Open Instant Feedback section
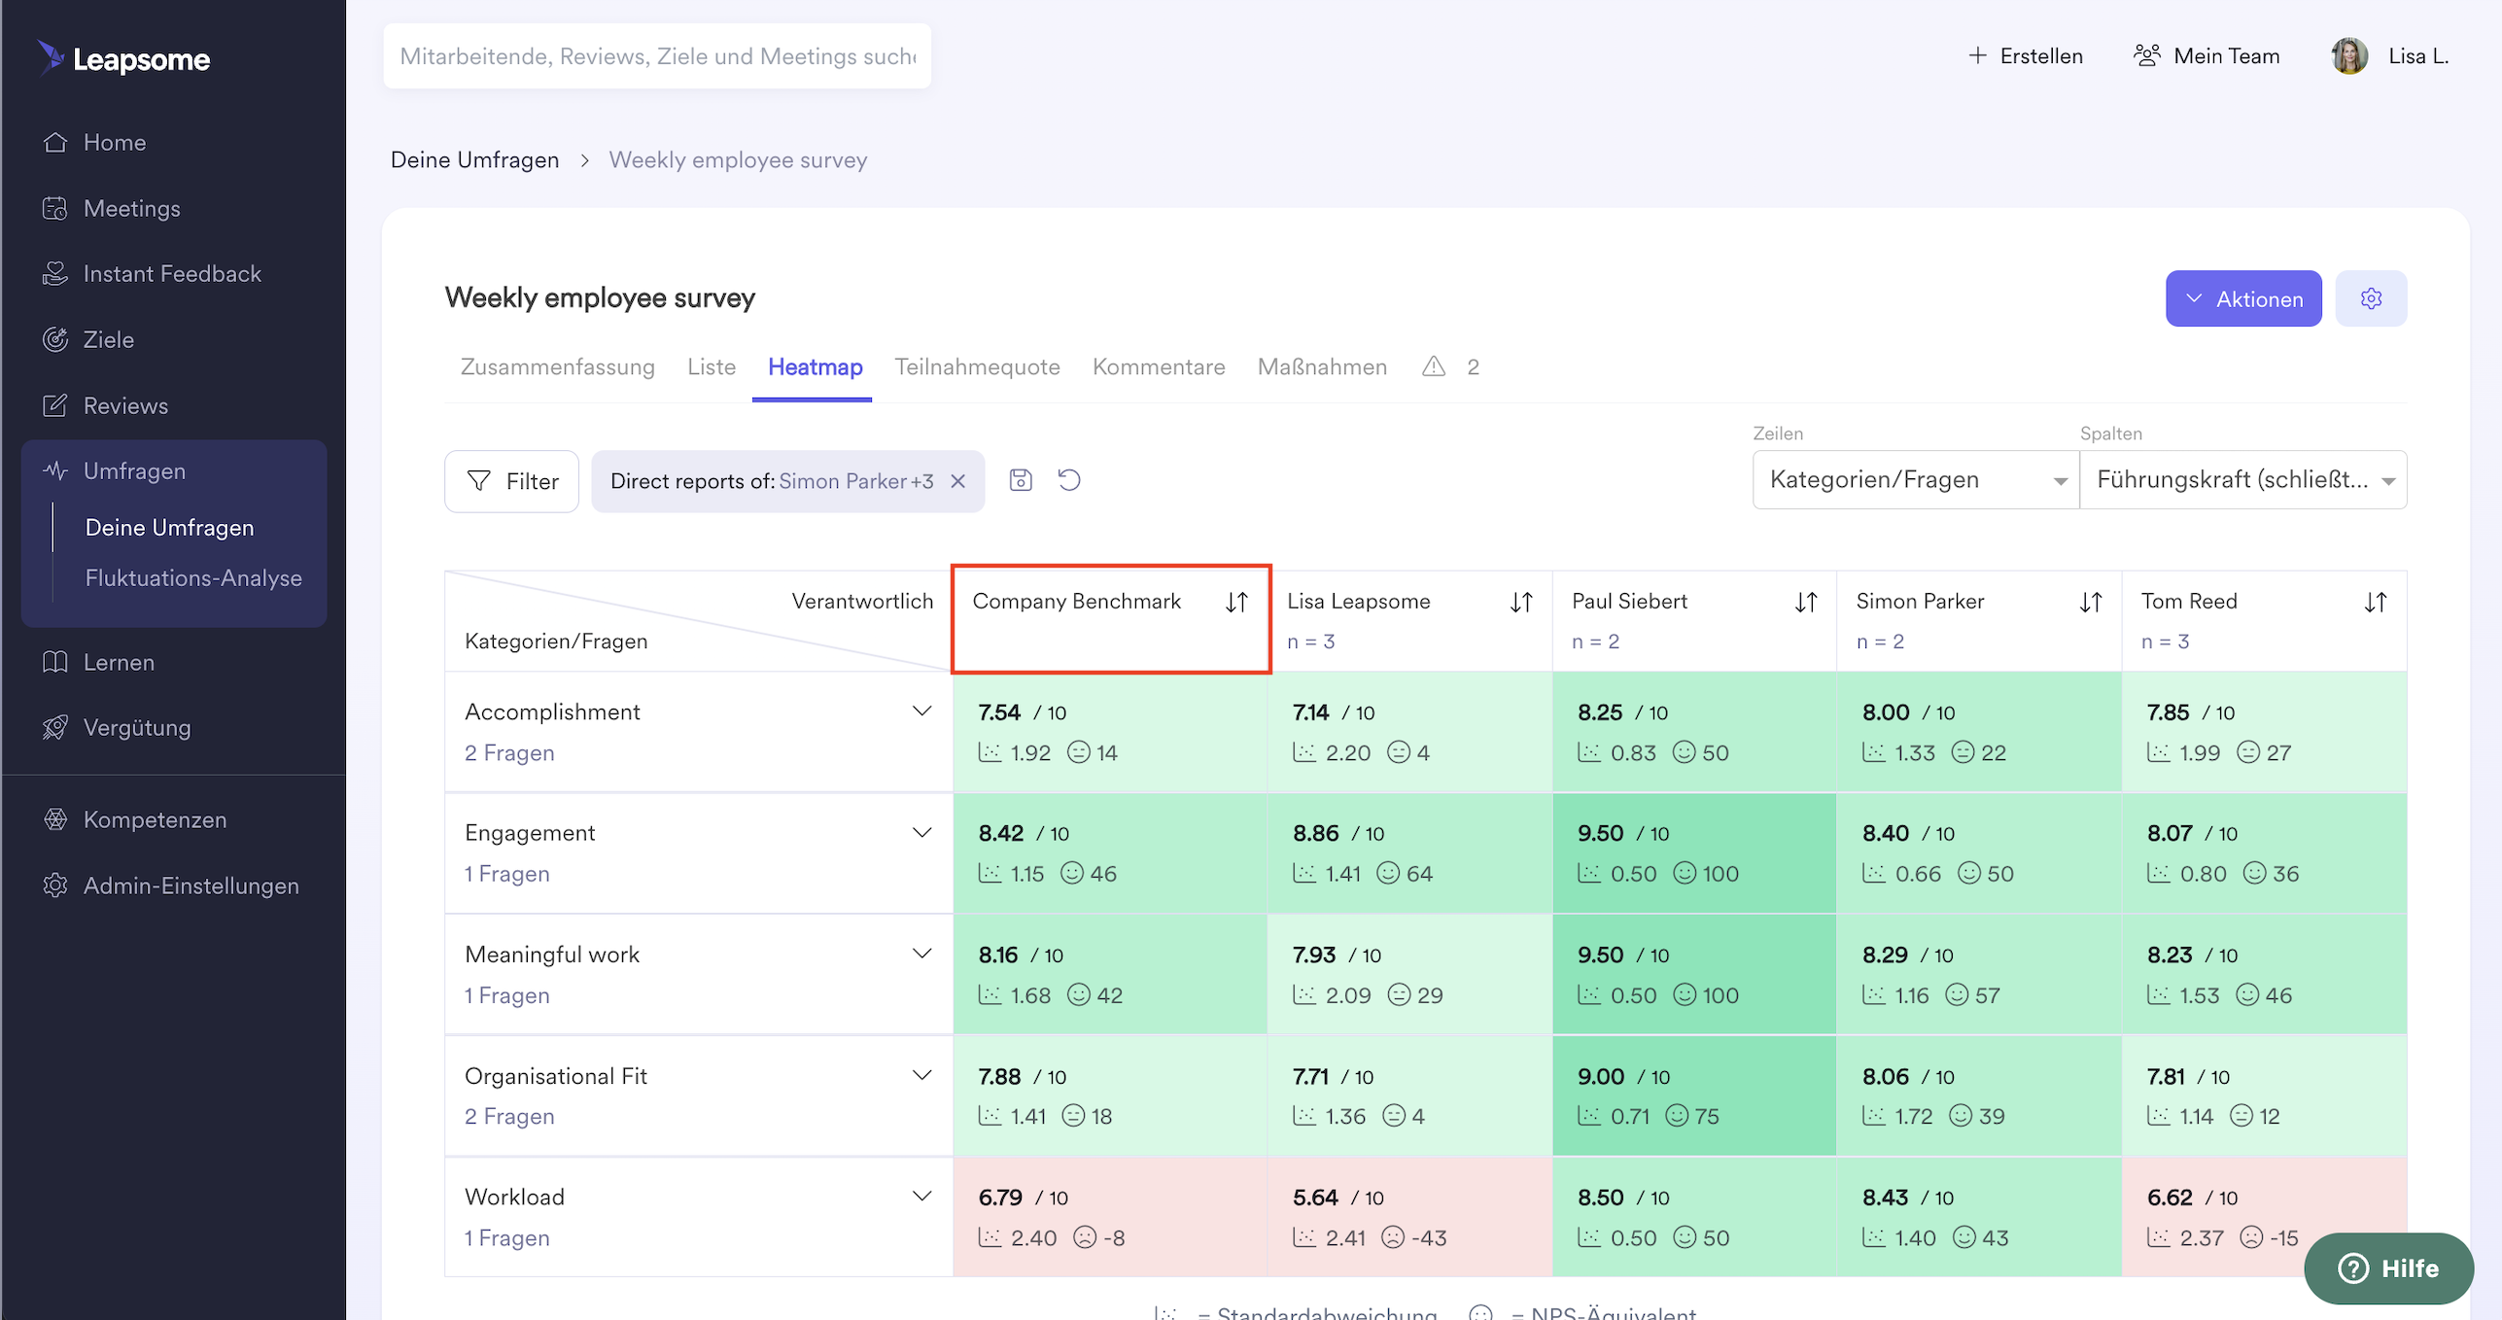2502x1320 pixels. [x=152, y=273]
